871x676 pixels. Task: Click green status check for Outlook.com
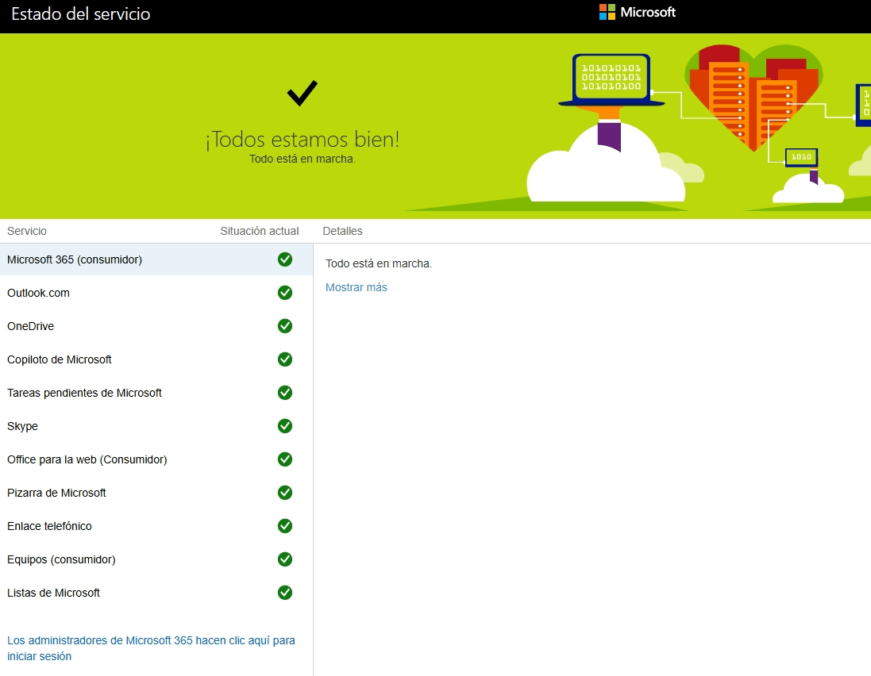click(285, 293)
